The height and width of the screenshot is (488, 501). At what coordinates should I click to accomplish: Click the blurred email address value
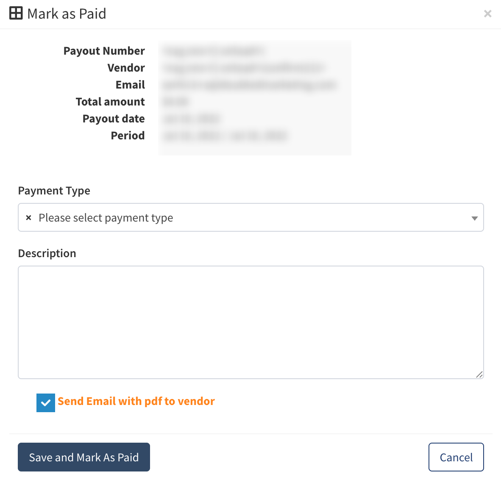249,85
